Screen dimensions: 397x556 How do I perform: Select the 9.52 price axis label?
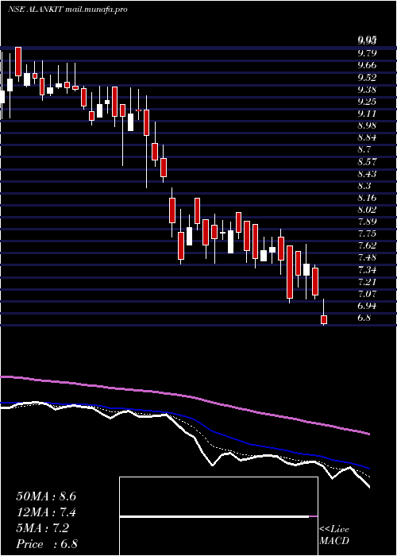click(367, 77)
